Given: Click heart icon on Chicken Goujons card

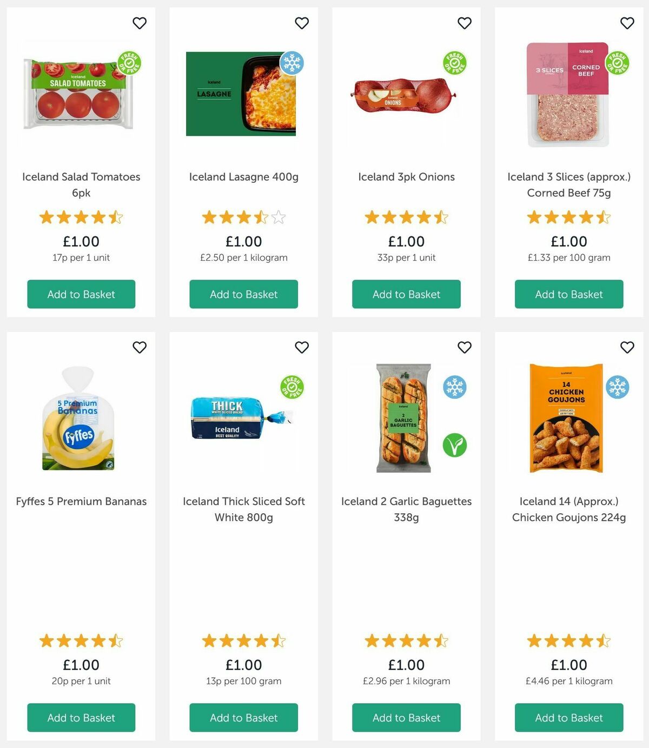Looking at the screenshot, I should tap(627, 347).
